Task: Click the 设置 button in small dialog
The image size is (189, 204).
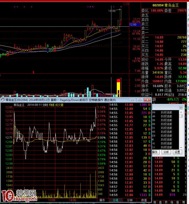Action: pyautogui.click(x=177, y=152)
